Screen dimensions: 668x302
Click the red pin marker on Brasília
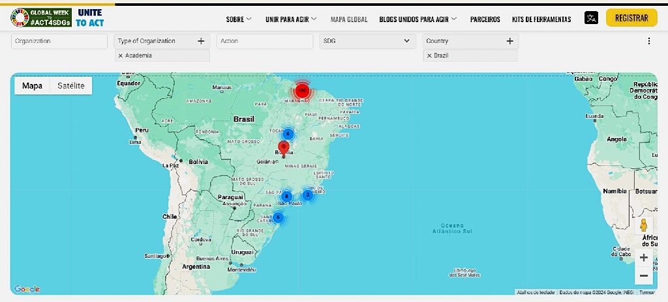[284, 149]
